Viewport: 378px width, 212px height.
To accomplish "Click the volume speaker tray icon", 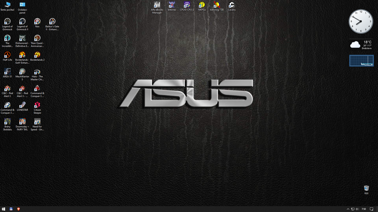I will (x=357, y=209).
